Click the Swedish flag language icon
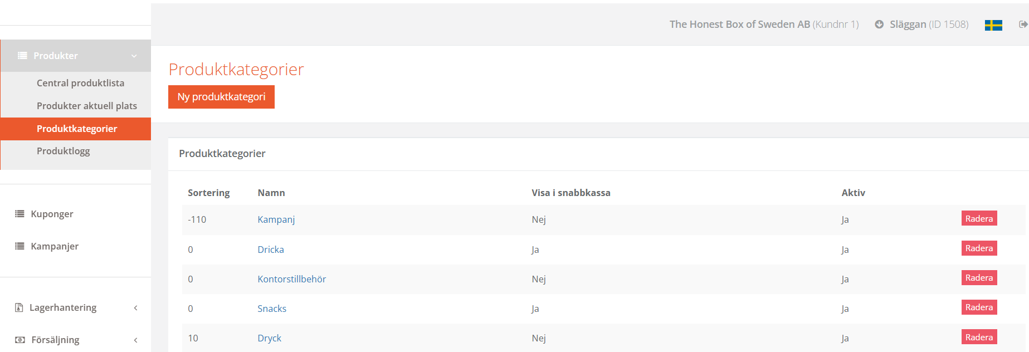Viewport: 1029px width, 352px height. tap(993, 25)
